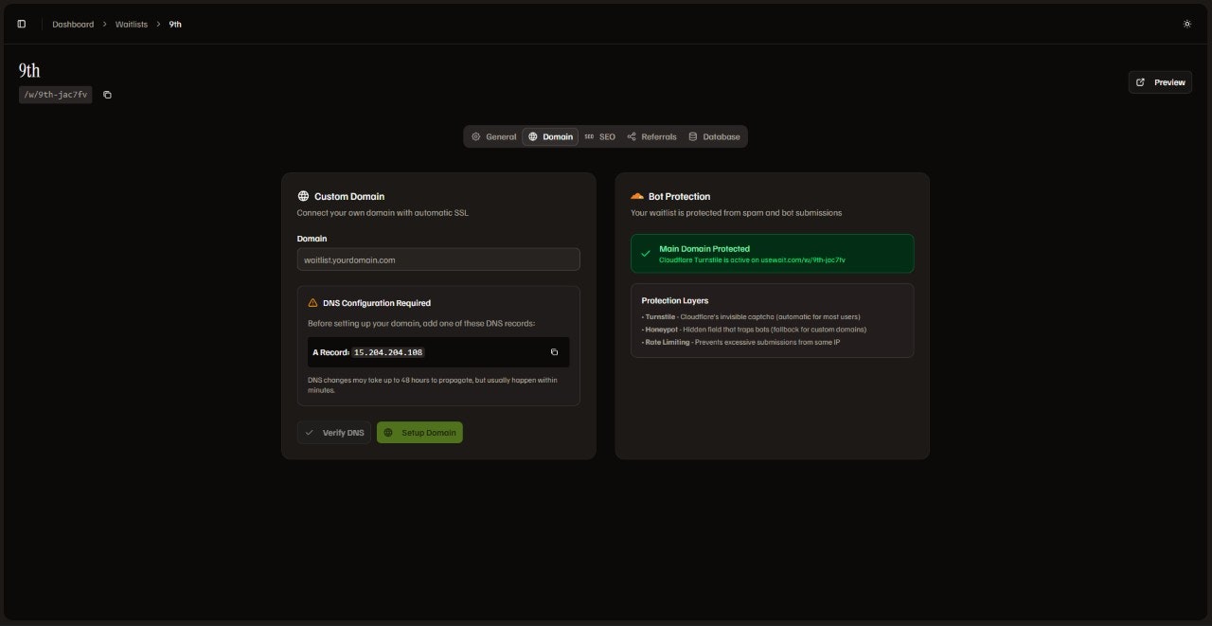Viewport: 1212px width, 626px height.
Task: Click the sidebar toggle icon top left
Action: [22, 24]
